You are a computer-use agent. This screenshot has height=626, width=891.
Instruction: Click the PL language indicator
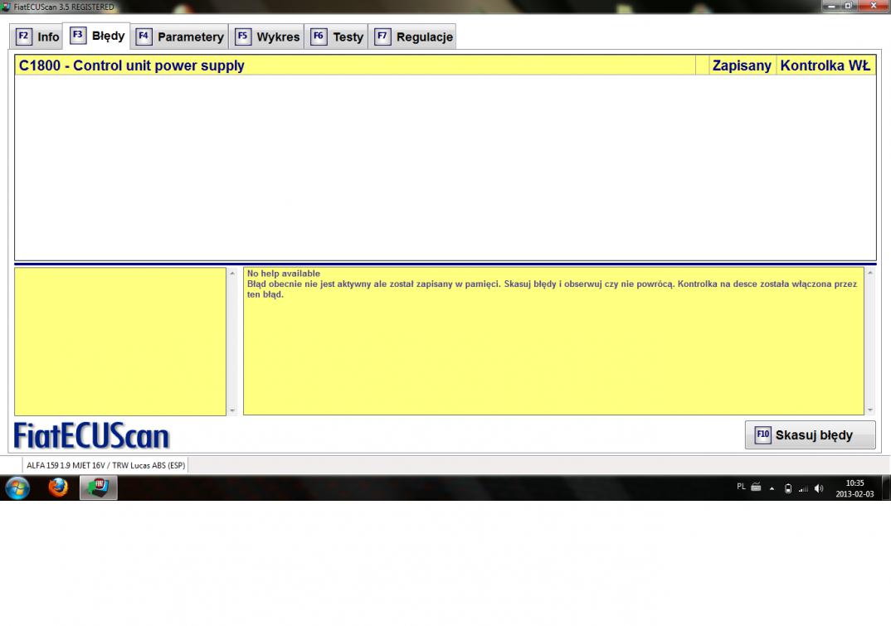741,487
